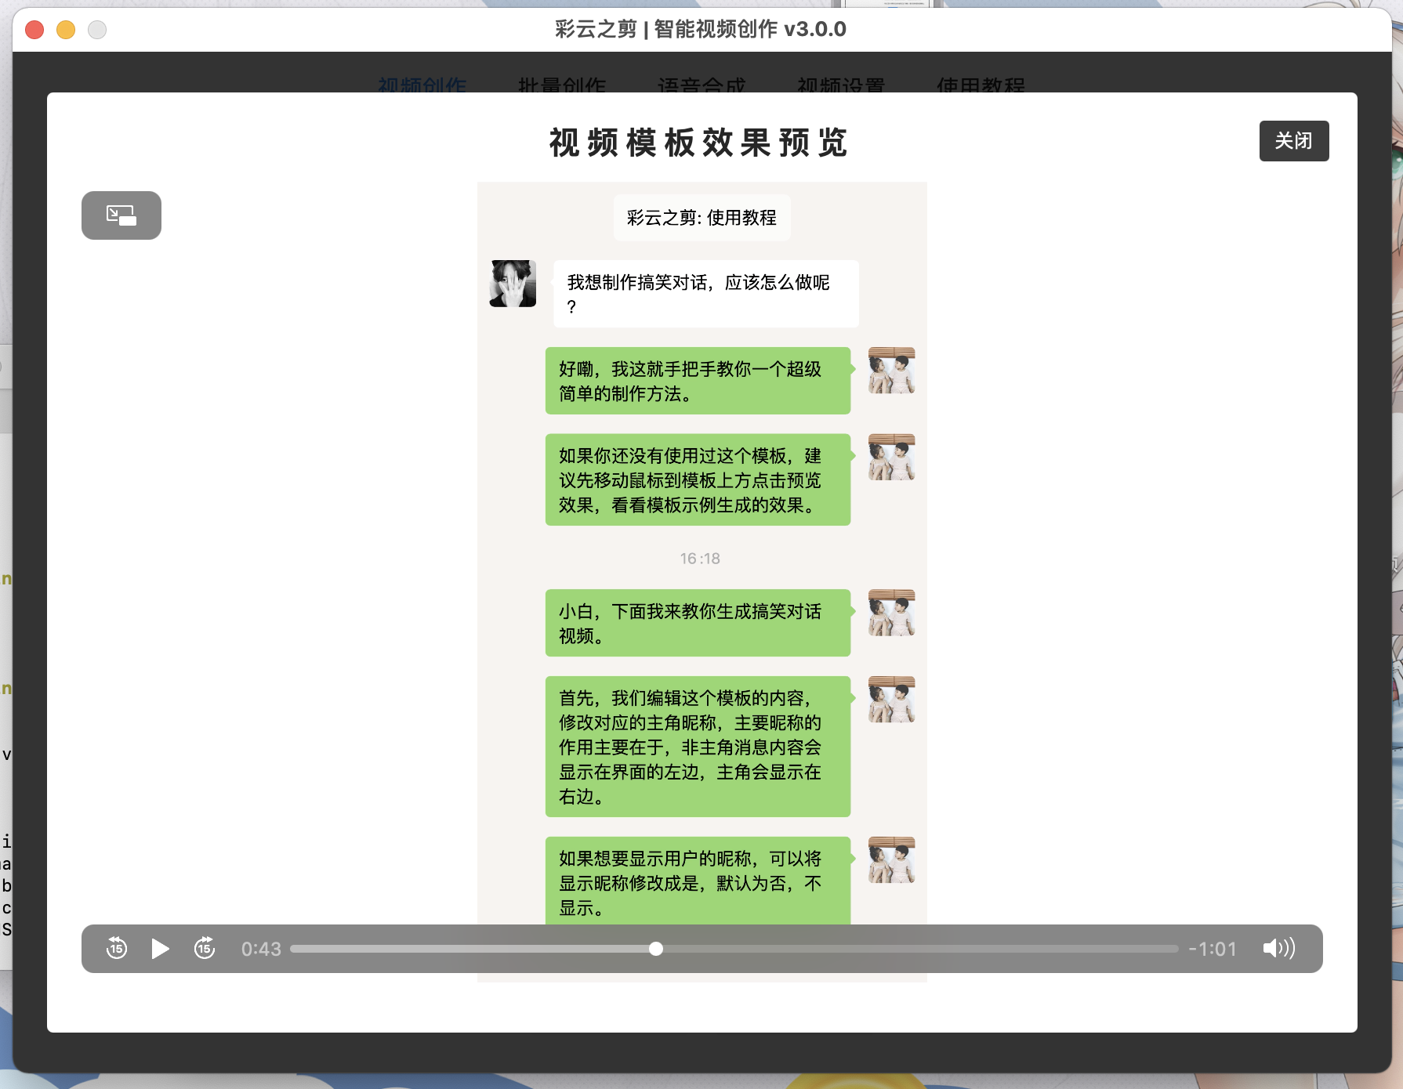
Task: Click the red close window button
Action: (x=34, y=30)
